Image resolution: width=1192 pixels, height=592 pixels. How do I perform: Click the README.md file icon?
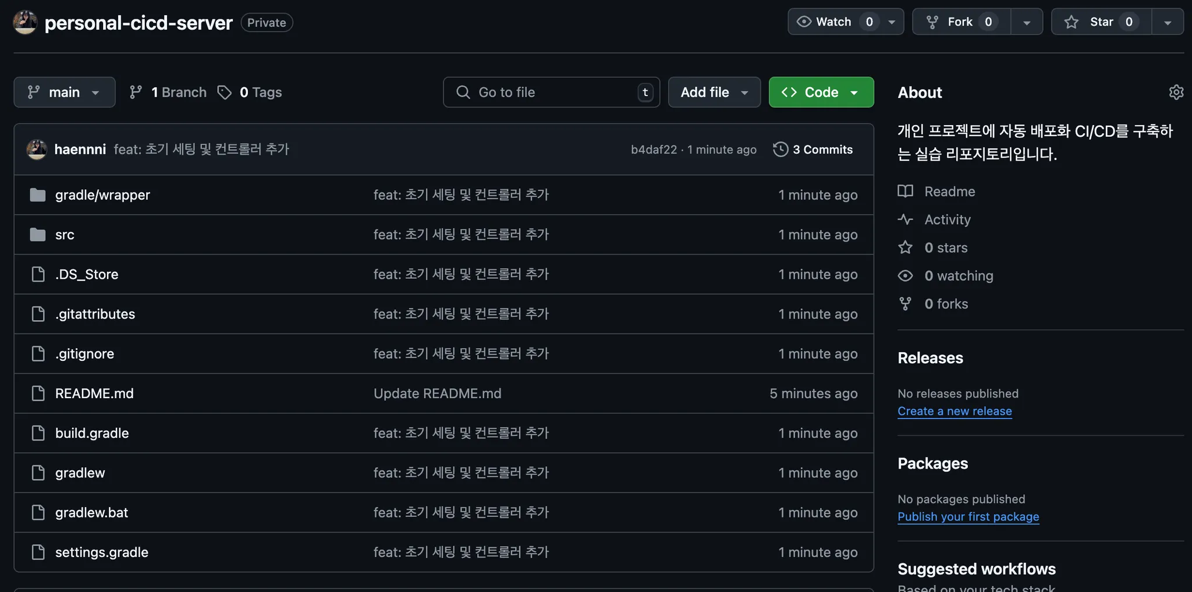point(38,394)
